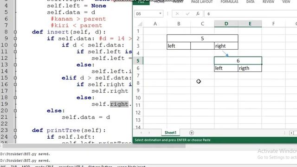Click the cell with text 'left' in row 3

pos(179,46)
